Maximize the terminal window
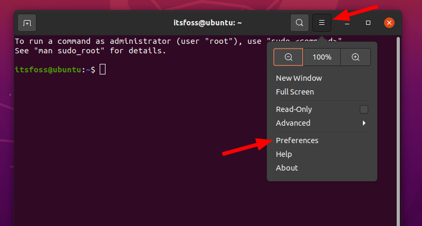The width and height of the screenshot is (422, 226). [368, 23]
